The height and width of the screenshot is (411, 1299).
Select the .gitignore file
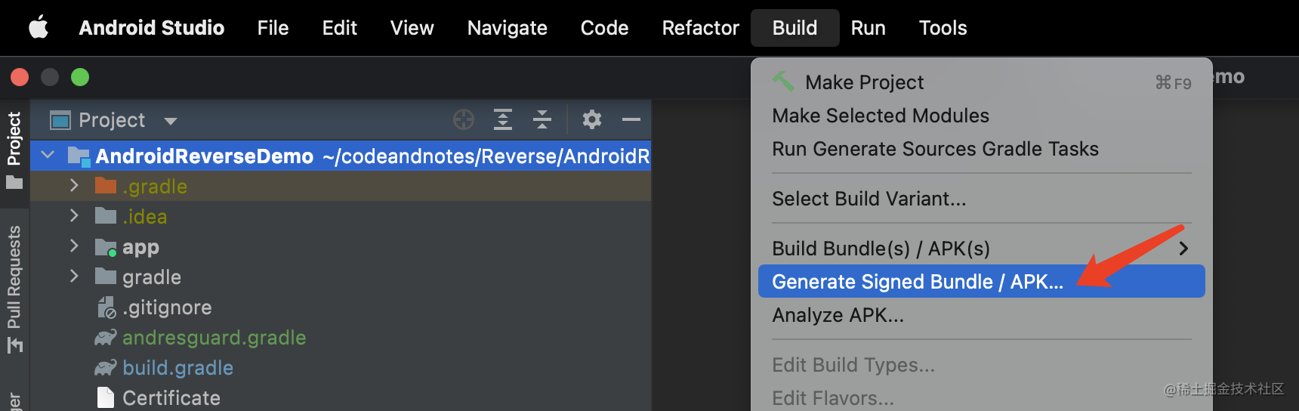[x=341, y=307]
